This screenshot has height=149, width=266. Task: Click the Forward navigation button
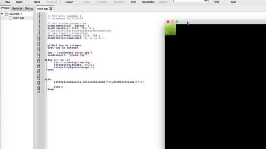[x=101, y=2]
